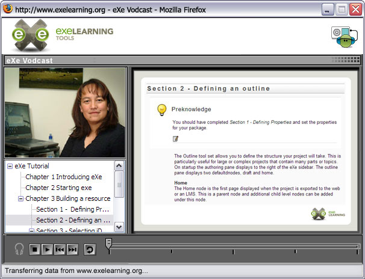Click the fourth timeline tick marker
The height and width of the screenshot is (279, 365).
(x=295, y=251)
